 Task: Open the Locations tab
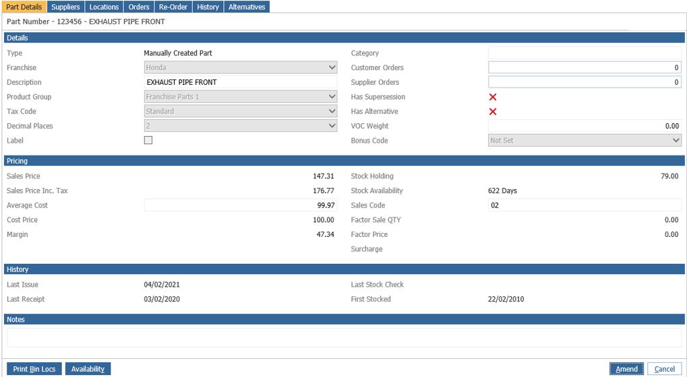[x=104, y=7]
